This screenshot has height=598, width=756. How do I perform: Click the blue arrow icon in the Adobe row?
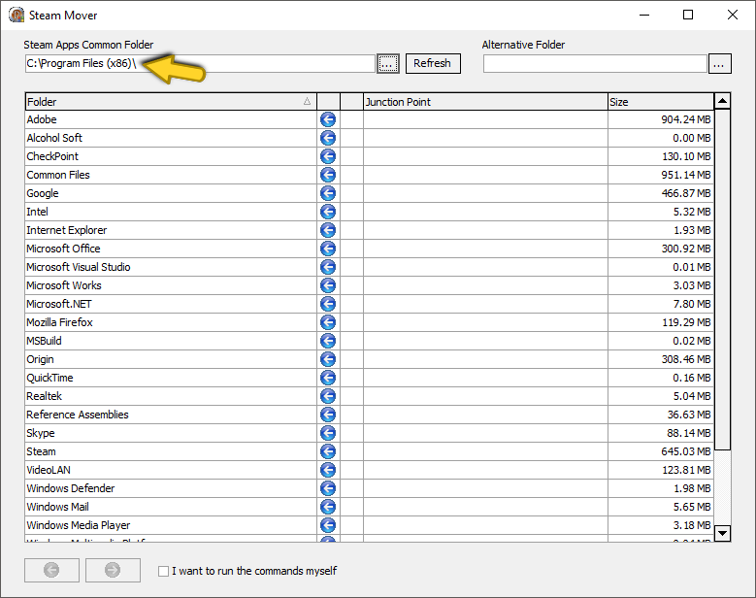tap(328, 119)
